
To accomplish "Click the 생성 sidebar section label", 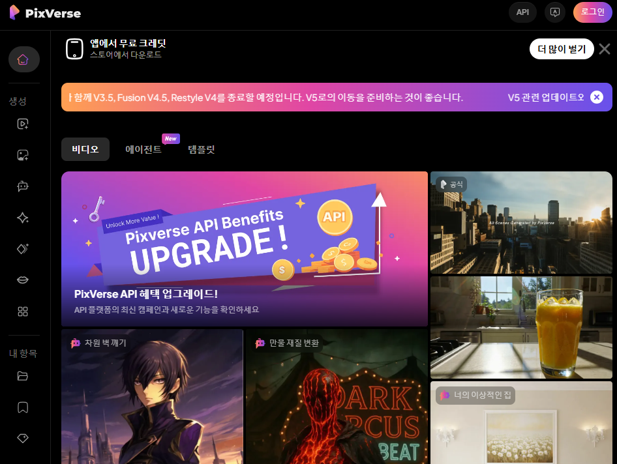I will (18, 101).
